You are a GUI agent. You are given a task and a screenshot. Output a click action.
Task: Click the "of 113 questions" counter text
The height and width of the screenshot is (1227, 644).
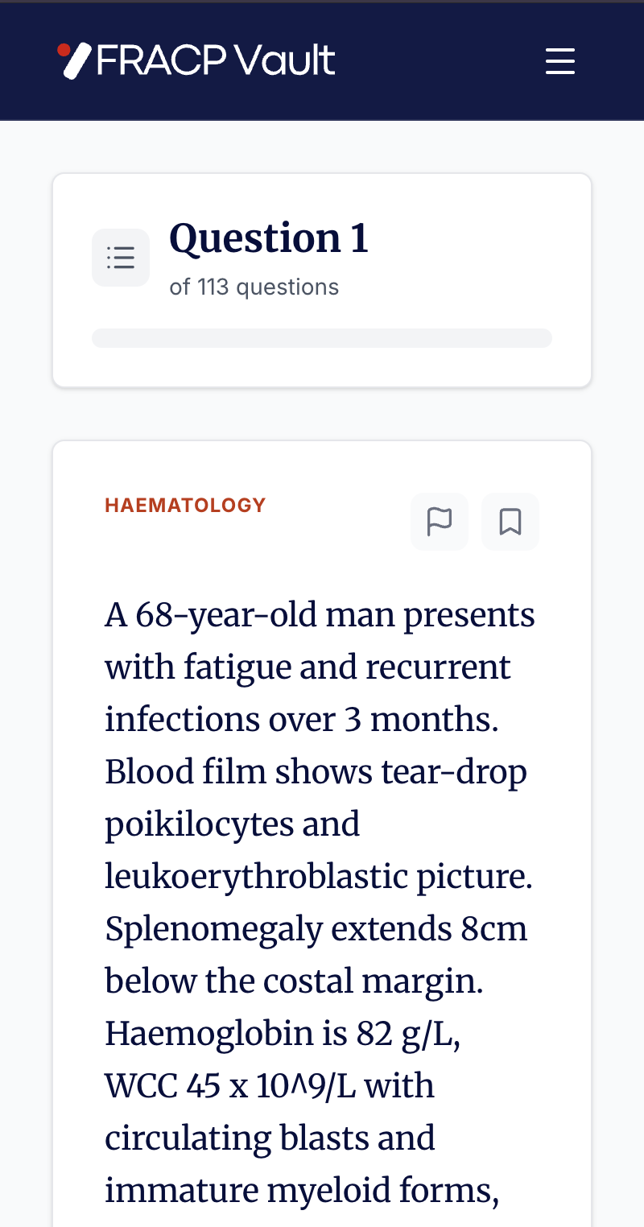254,287
